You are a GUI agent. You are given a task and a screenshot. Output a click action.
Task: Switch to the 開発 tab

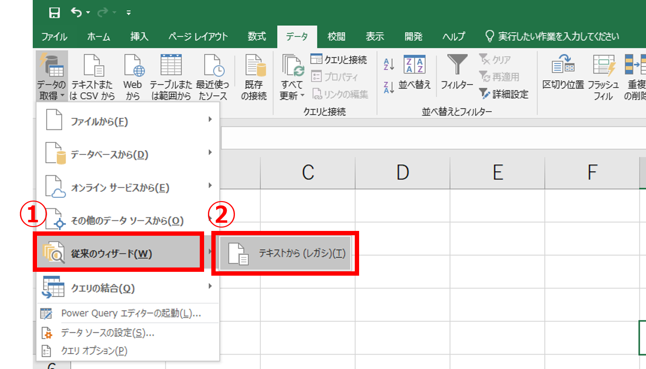coord(413,37)
